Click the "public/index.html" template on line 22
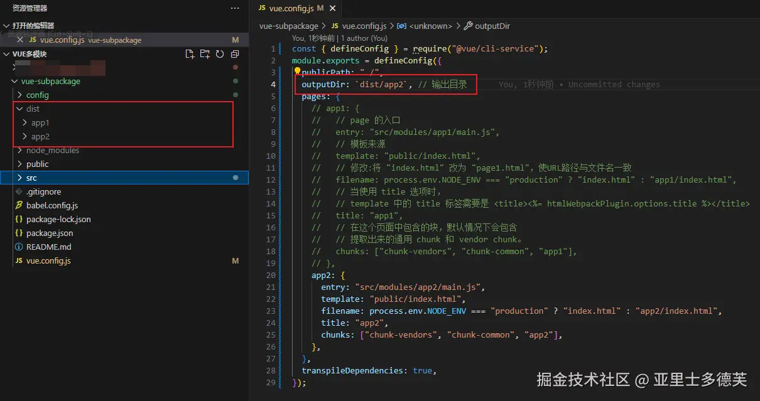The width and height of the screenshot is (760, 401). [x=416, y=299]
